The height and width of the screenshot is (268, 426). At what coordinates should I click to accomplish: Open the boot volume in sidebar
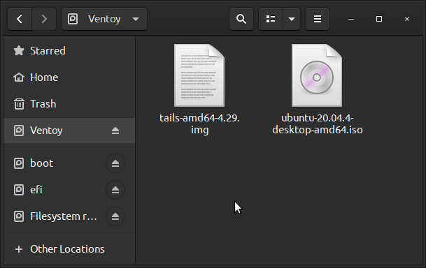click(x=69, y=163)
